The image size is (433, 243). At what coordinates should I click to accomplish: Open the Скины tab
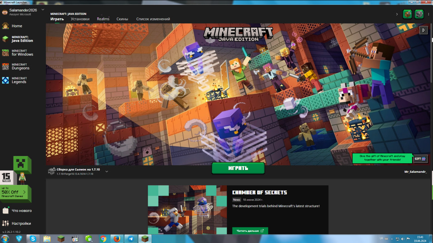[x=122, y=19]
